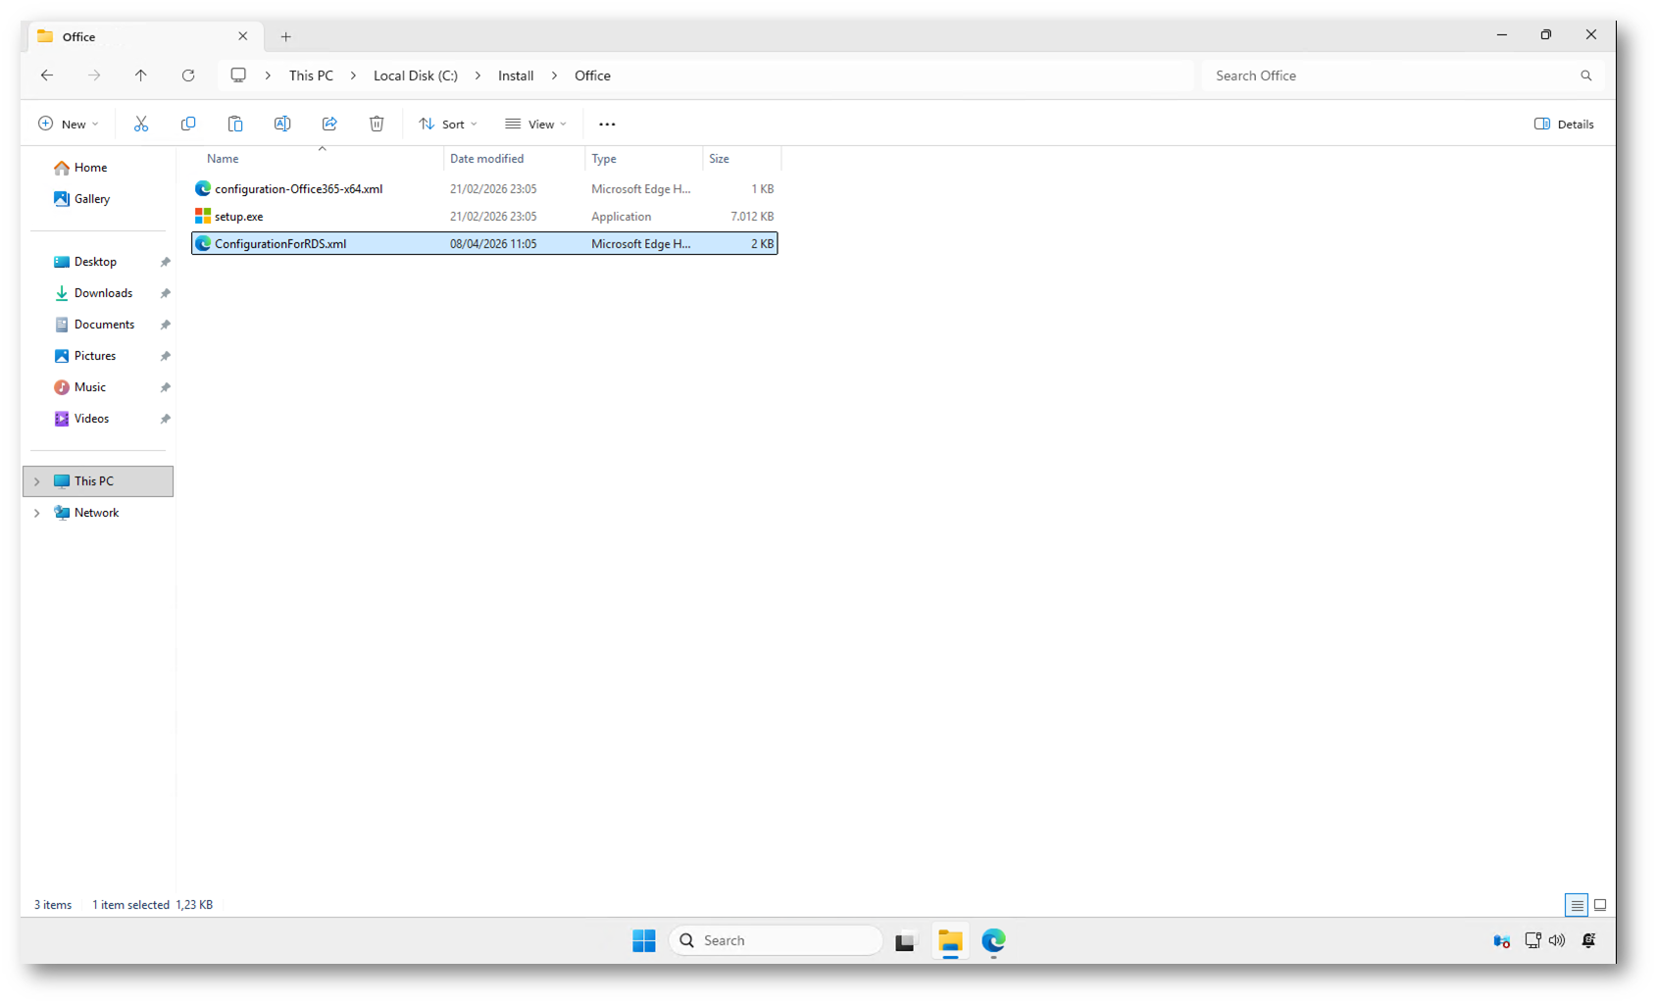Click the Share icon in toolbar

[x=329, y=124]
